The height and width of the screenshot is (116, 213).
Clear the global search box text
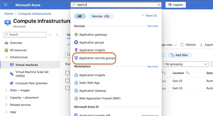159,5
